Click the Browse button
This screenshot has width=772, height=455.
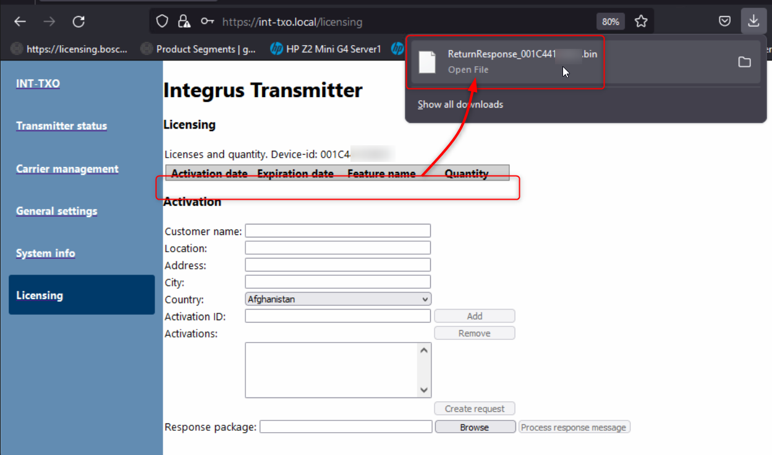click(475, 427)
